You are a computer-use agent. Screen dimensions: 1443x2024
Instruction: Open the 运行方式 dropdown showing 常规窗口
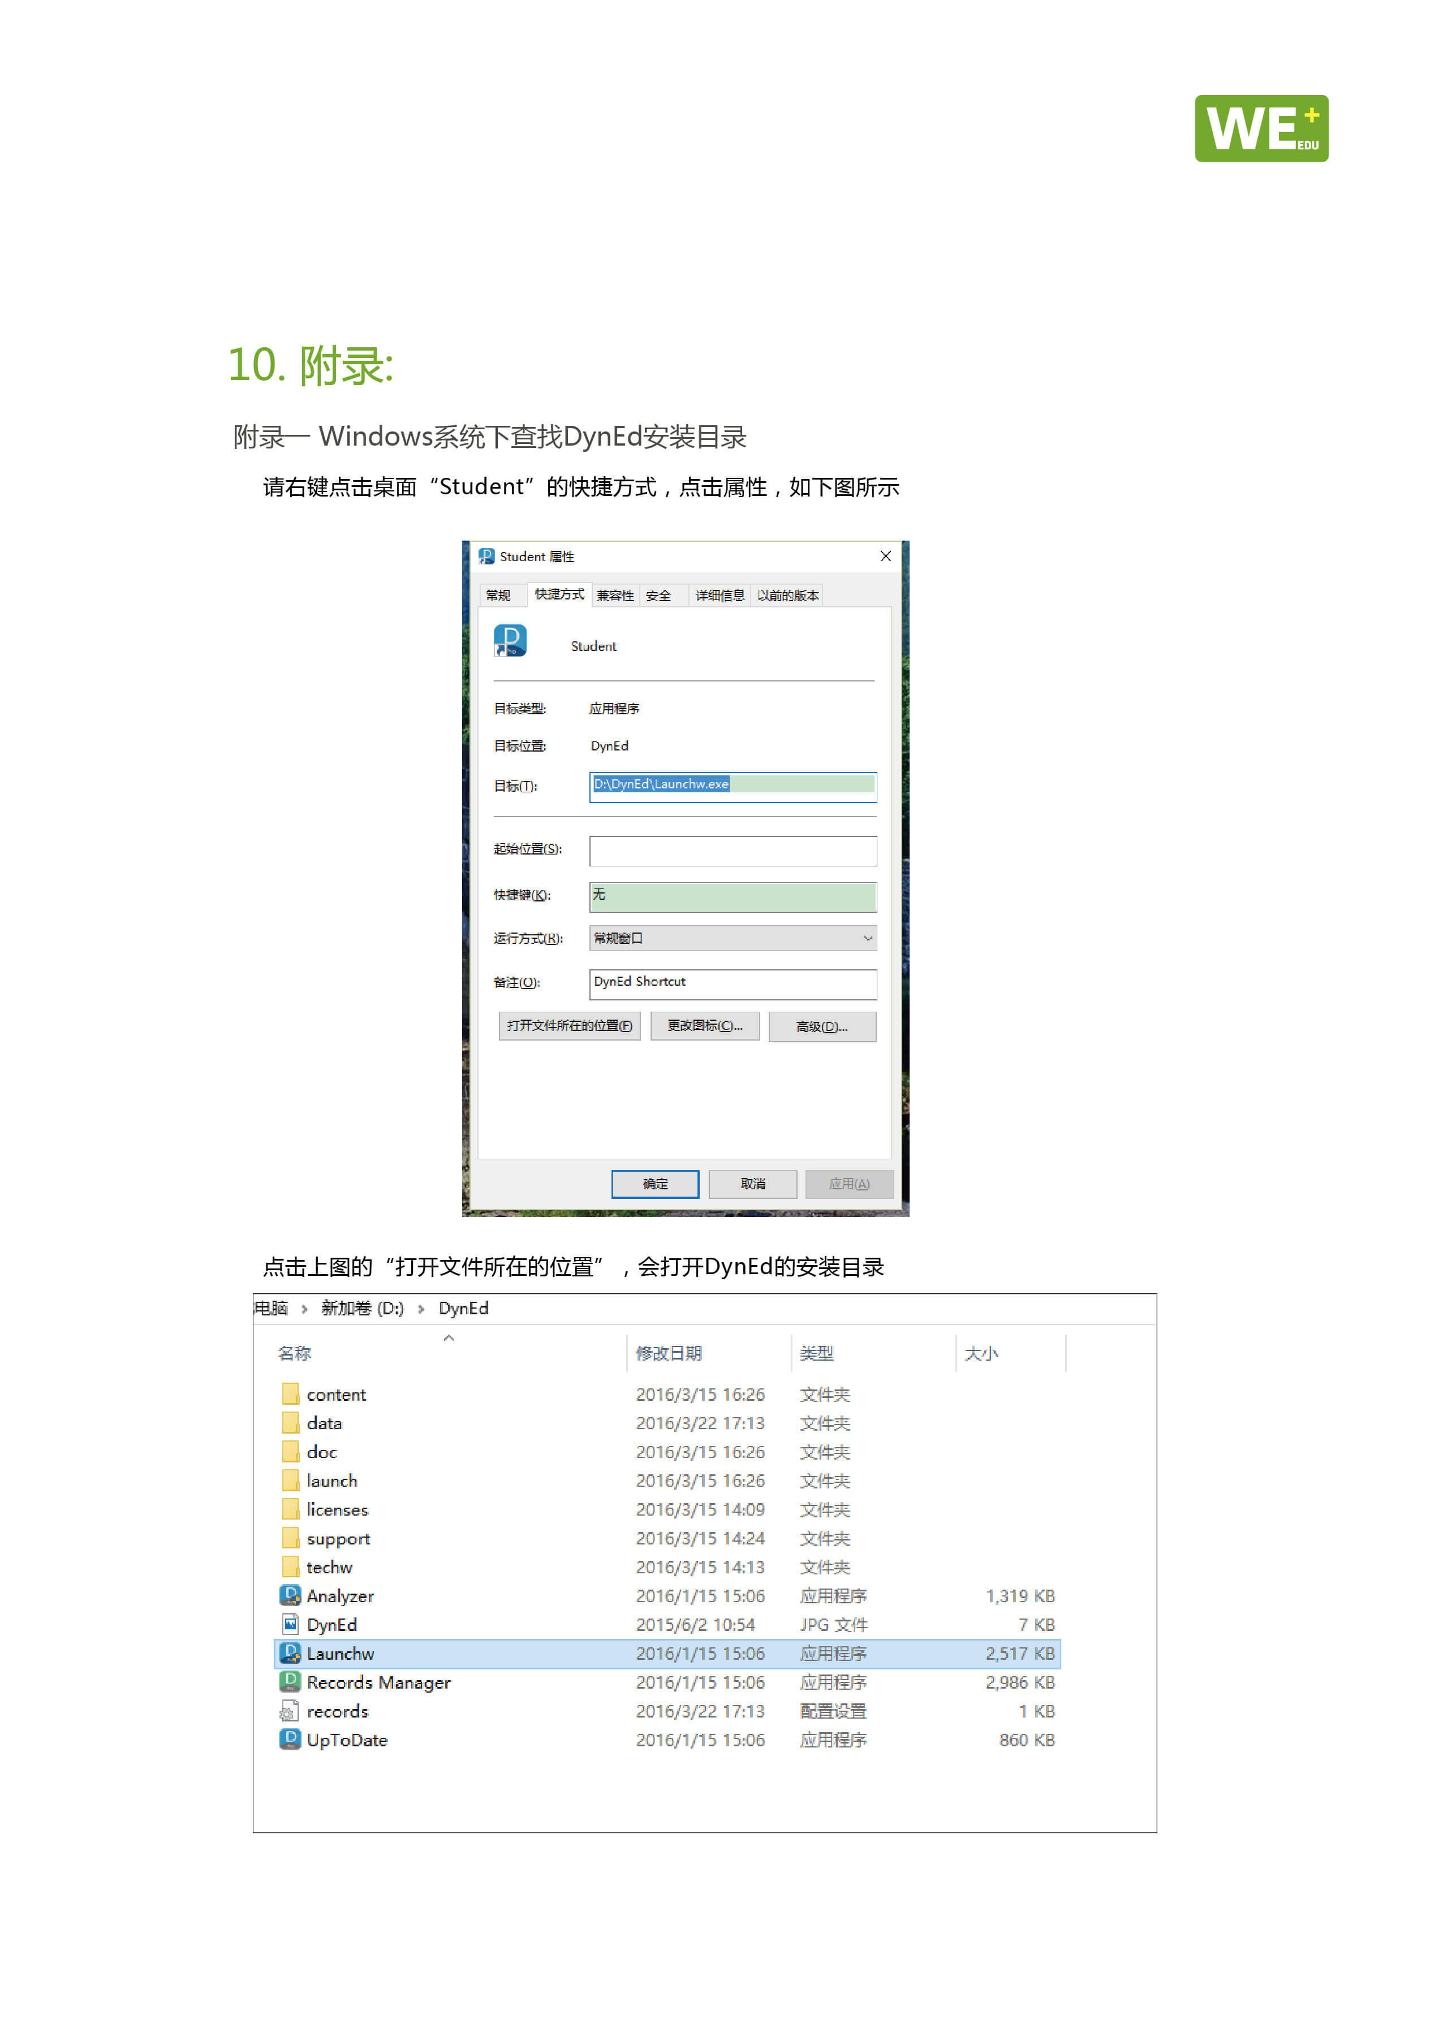click(x=732, y=938)
